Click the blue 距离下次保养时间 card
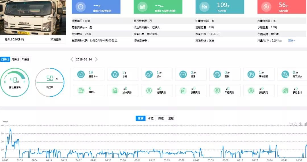 pos(96,7)
